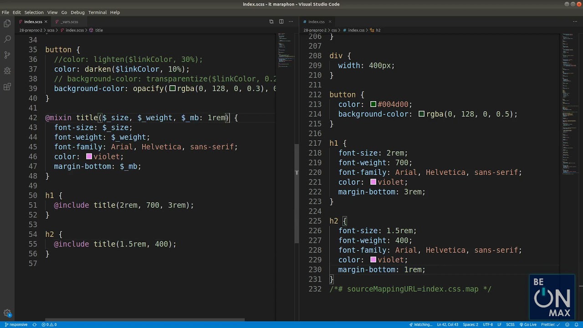
Task: Open the errors and warnings indicator
Action: coord(49,324)
